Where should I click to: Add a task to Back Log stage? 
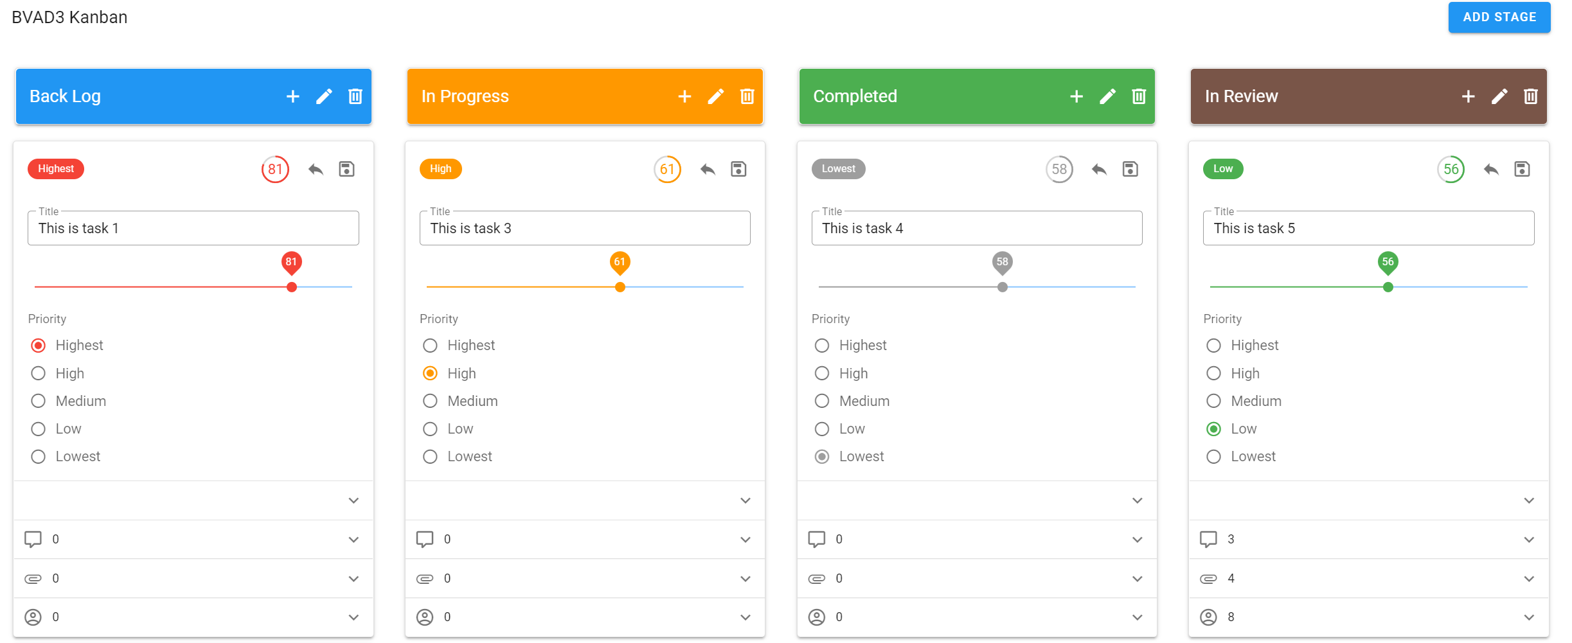292,96
